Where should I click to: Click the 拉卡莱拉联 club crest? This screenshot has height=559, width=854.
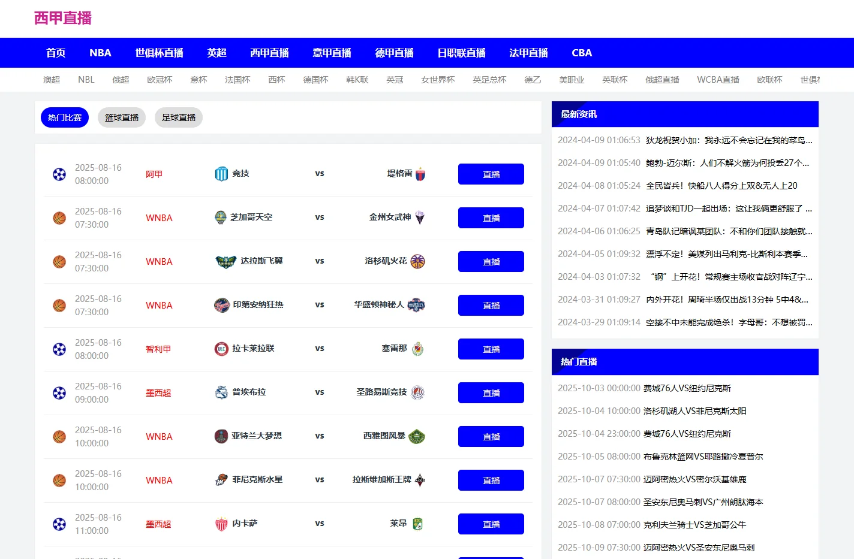coord(221,349)
